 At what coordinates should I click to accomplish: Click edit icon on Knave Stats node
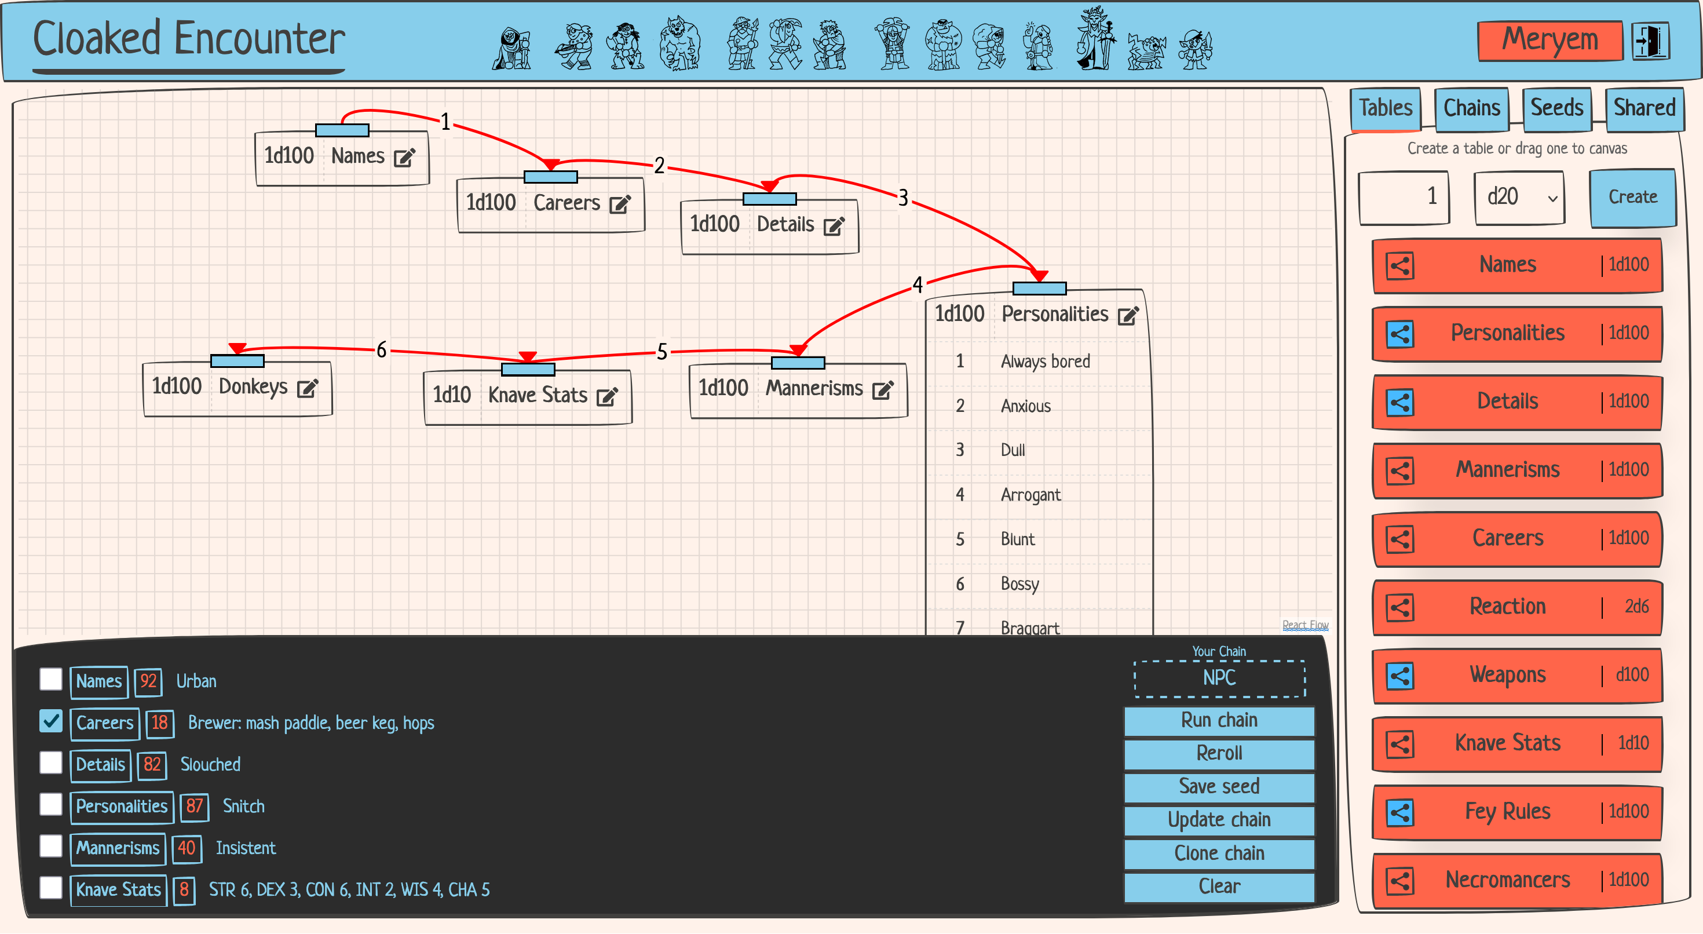(x=607, y=396)
